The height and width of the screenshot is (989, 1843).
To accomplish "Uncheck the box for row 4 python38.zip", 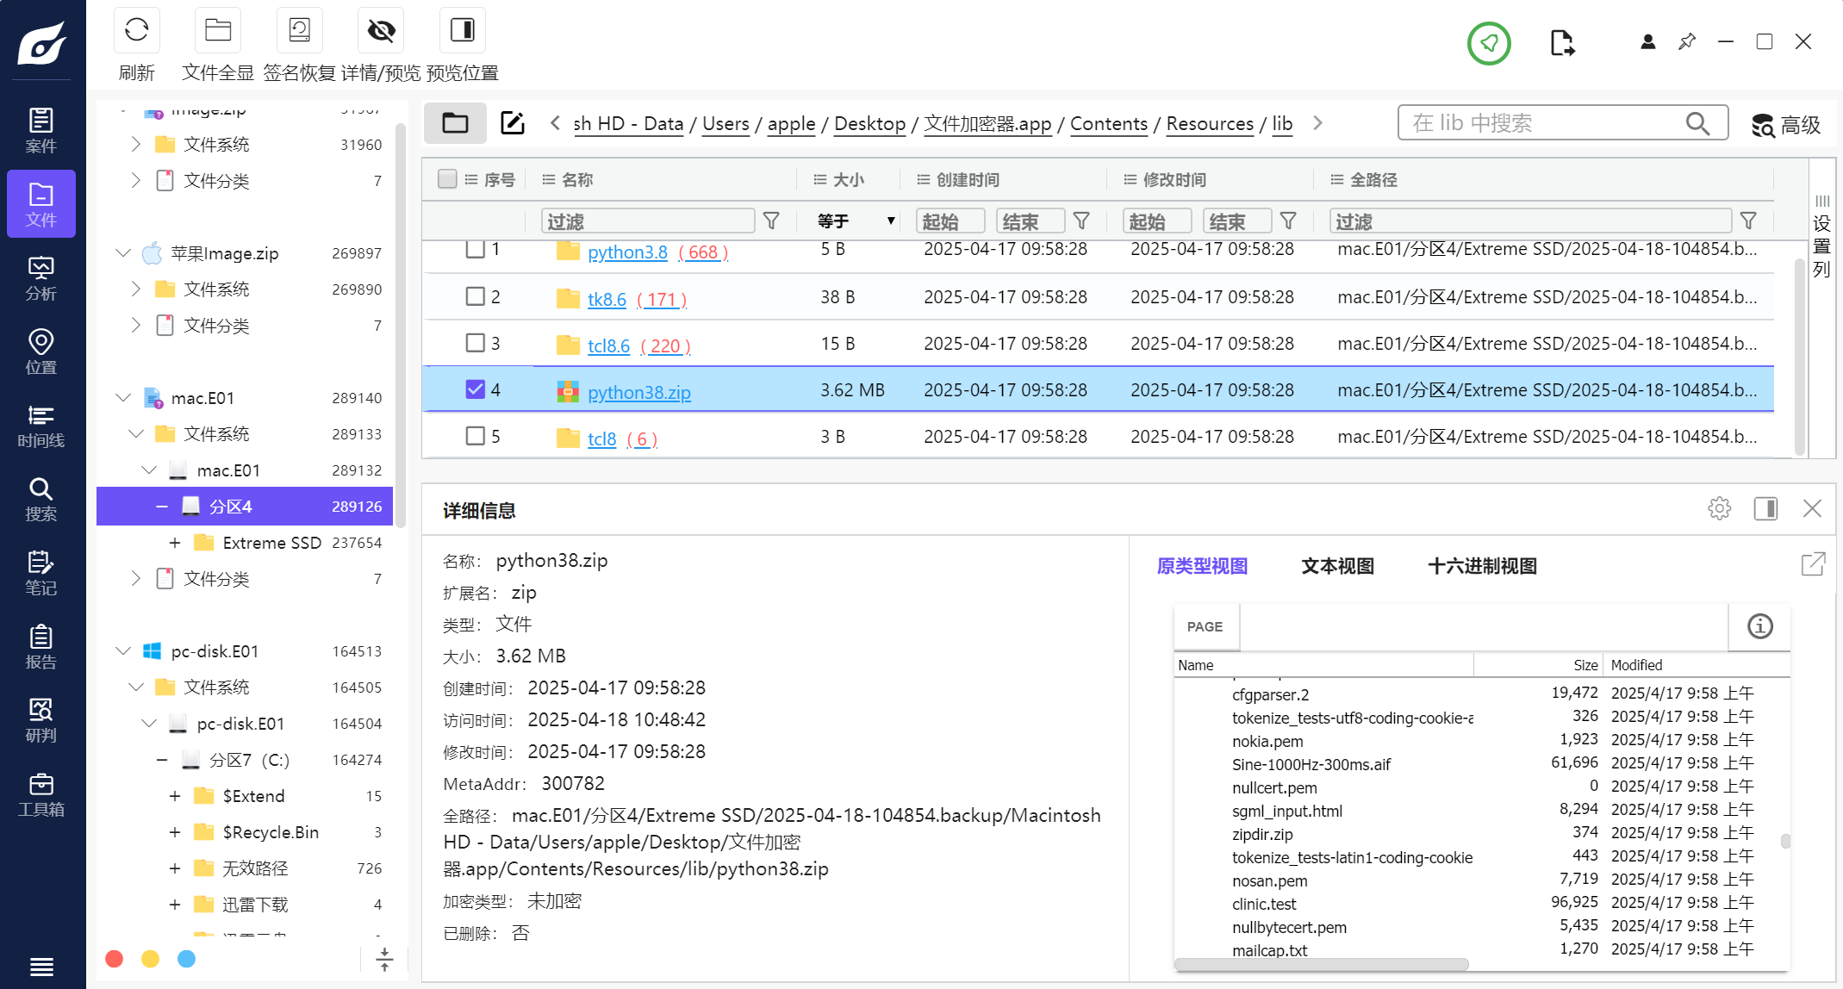I will 475,389.
